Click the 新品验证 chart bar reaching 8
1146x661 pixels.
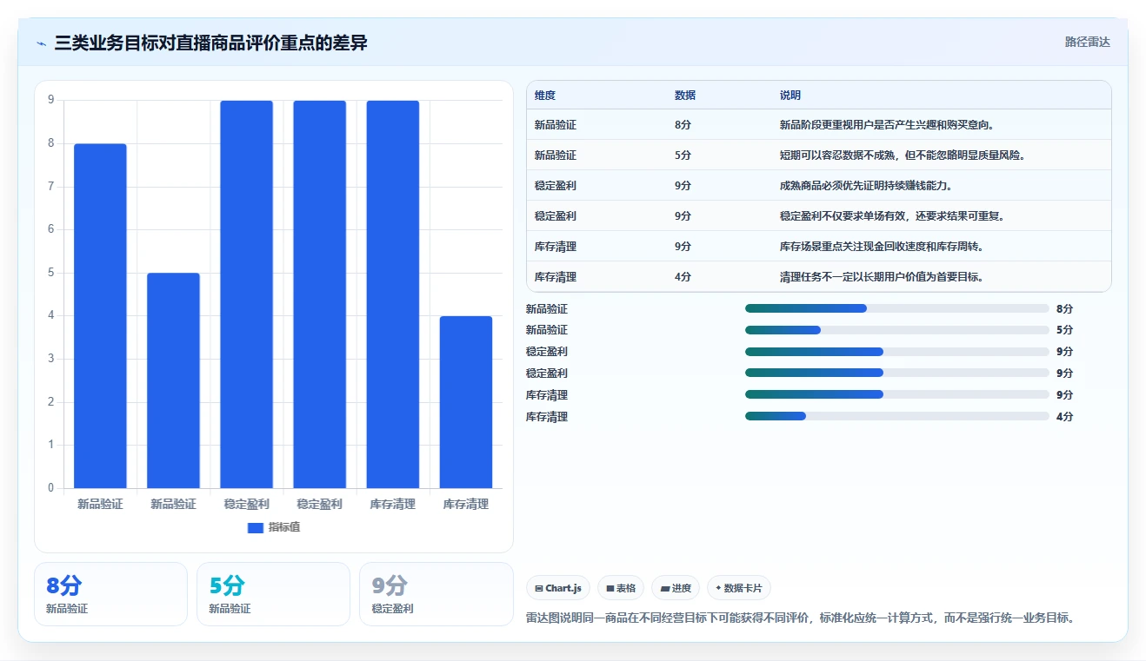100,316
